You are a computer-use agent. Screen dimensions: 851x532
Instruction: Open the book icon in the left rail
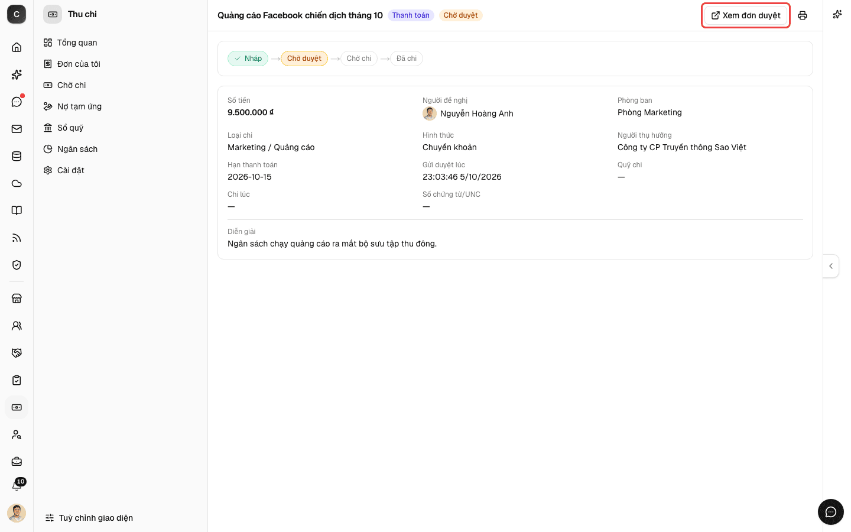pos(17,210)
